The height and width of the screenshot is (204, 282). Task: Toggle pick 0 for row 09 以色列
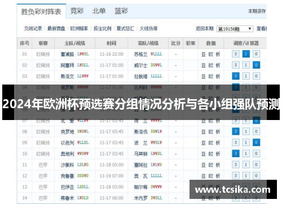click(x=256, y=143)
